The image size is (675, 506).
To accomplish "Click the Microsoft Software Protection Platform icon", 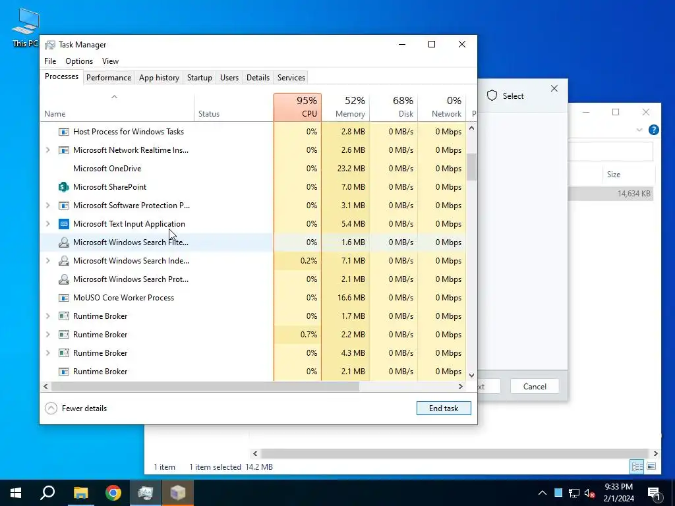I will click(x=64, y=206).
